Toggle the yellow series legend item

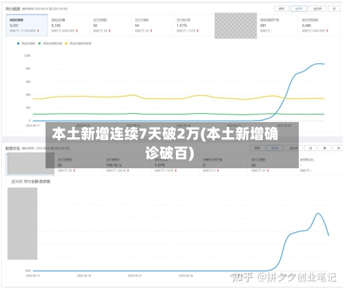pyautogui.click(x=78, y=43)
